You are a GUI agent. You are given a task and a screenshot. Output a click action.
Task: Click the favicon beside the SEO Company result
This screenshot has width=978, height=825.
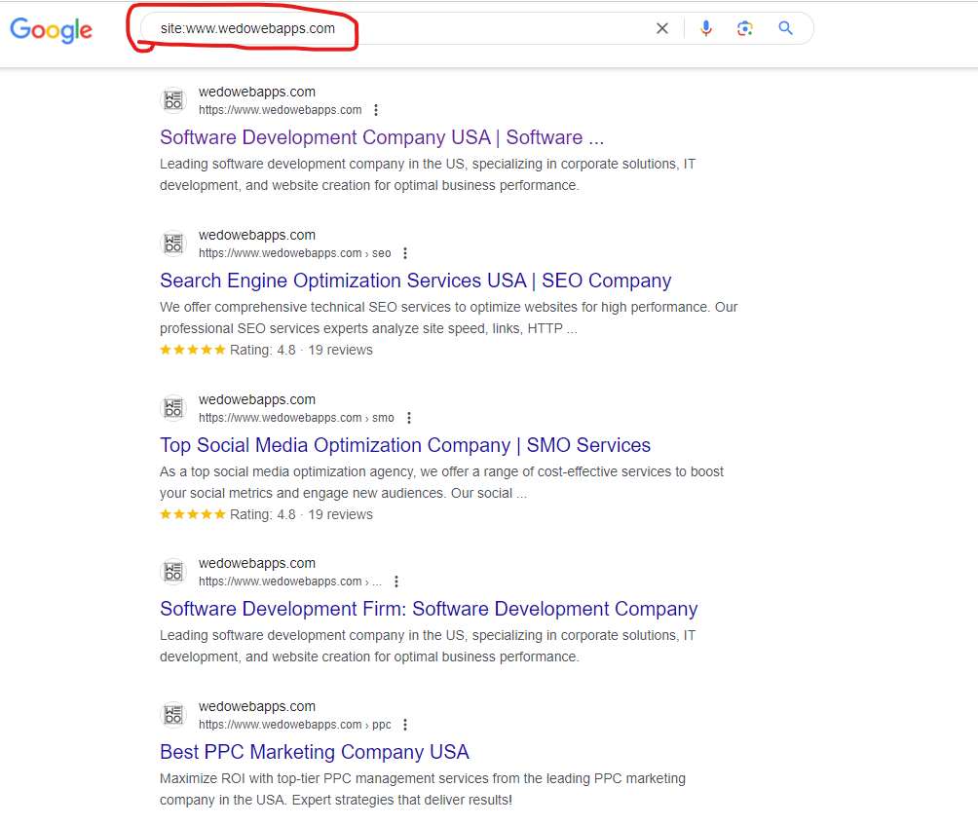point(173,244)
